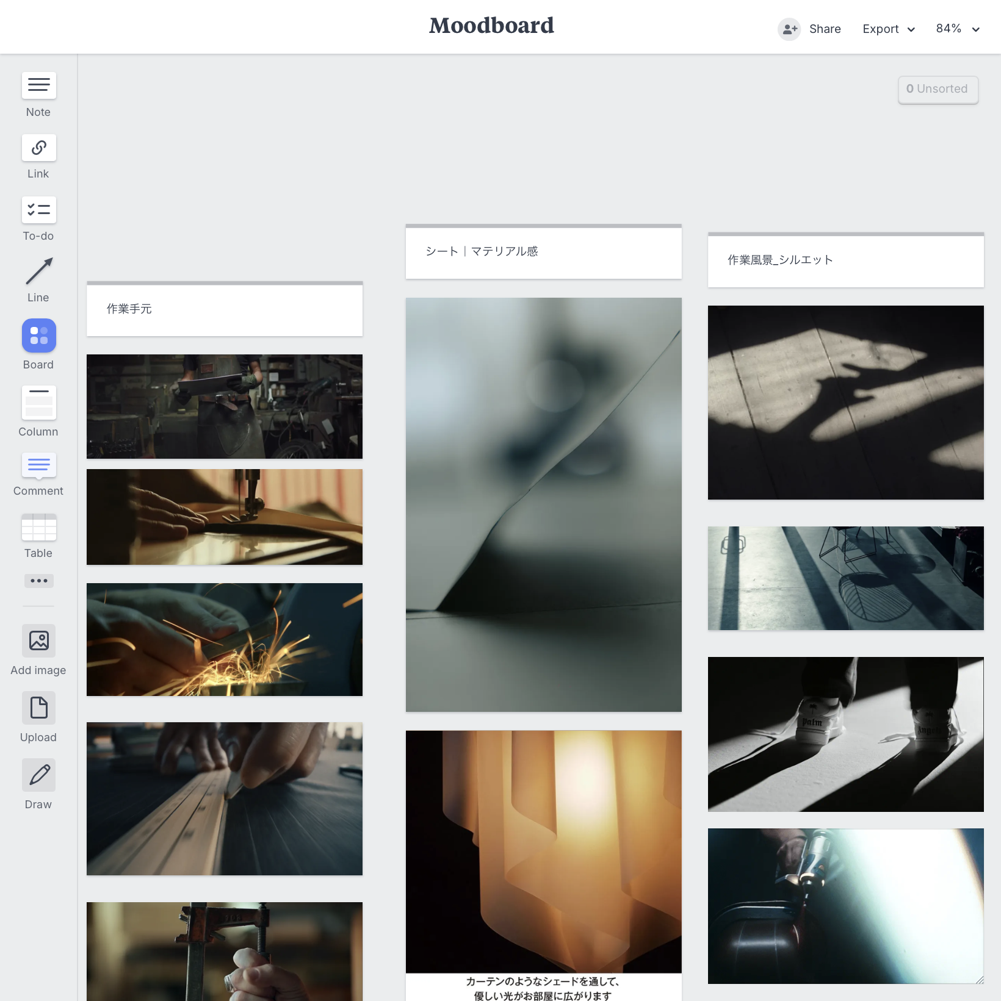Select the grinding sparks image
Screen dimensions: 1001x1001
pos(225,639)
